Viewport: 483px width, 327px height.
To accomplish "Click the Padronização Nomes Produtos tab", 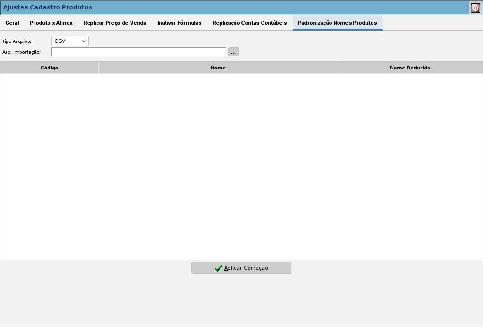I will (x=337, y=23).
